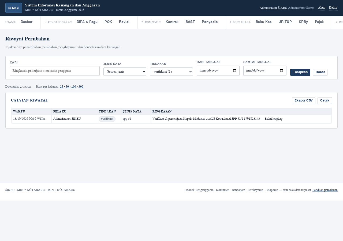
Task: Open Kontrak in Komitmen section
Action: [x=172, y=22]
